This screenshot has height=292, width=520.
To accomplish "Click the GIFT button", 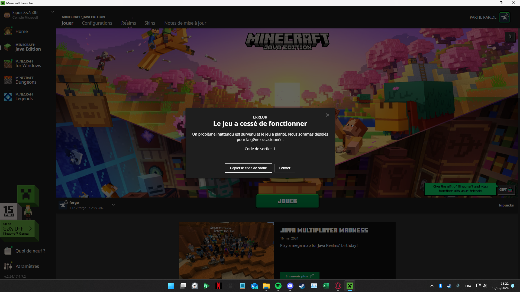I will pos(506,190).
